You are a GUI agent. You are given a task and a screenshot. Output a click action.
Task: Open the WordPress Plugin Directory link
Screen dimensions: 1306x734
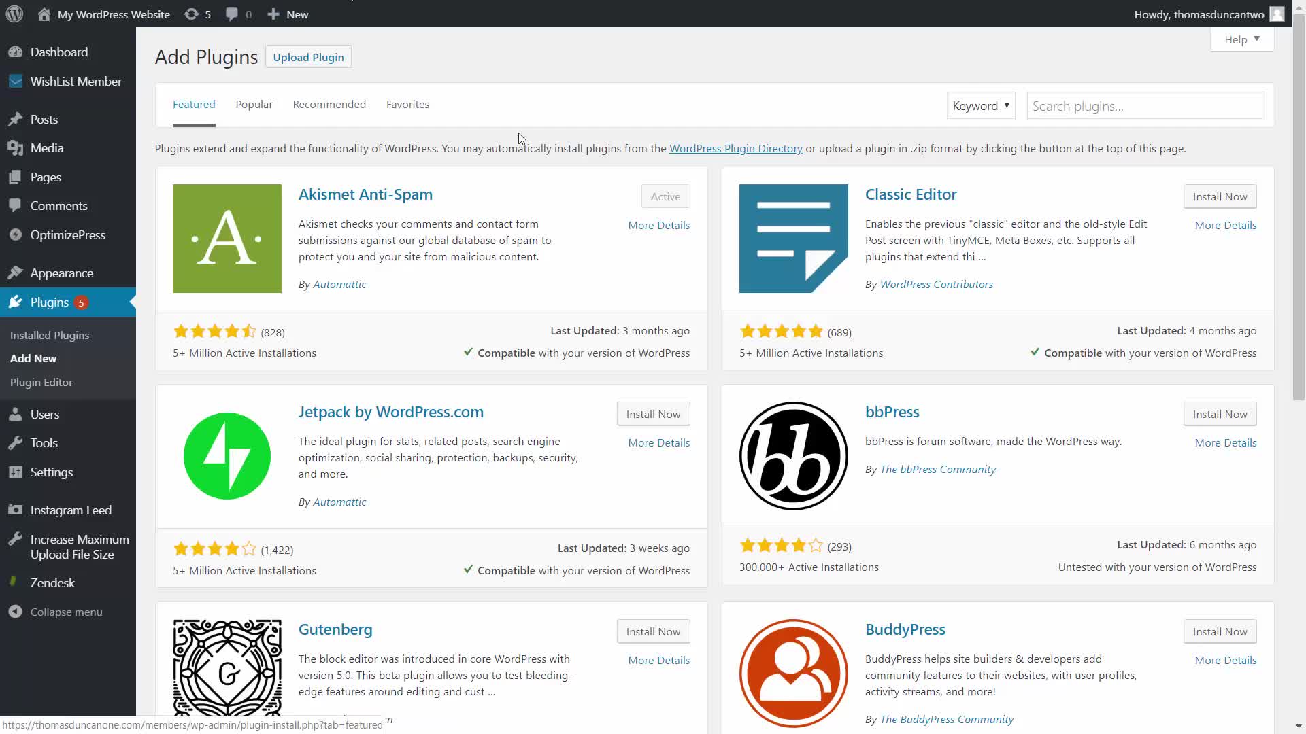pyautogui.click(x=735, y=149)
